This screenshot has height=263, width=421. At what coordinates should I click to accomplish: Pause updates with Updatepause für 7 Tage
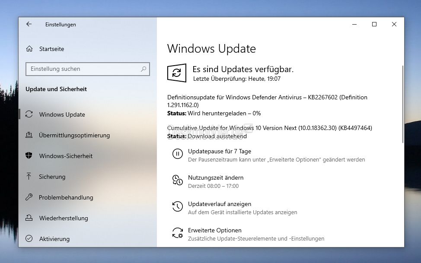tap(220, 151)
